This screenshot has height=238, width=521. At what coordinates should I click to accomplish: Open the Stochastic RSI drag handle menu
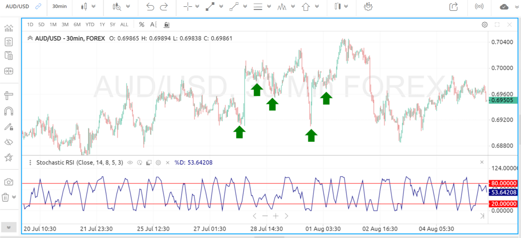click(30, 162)
